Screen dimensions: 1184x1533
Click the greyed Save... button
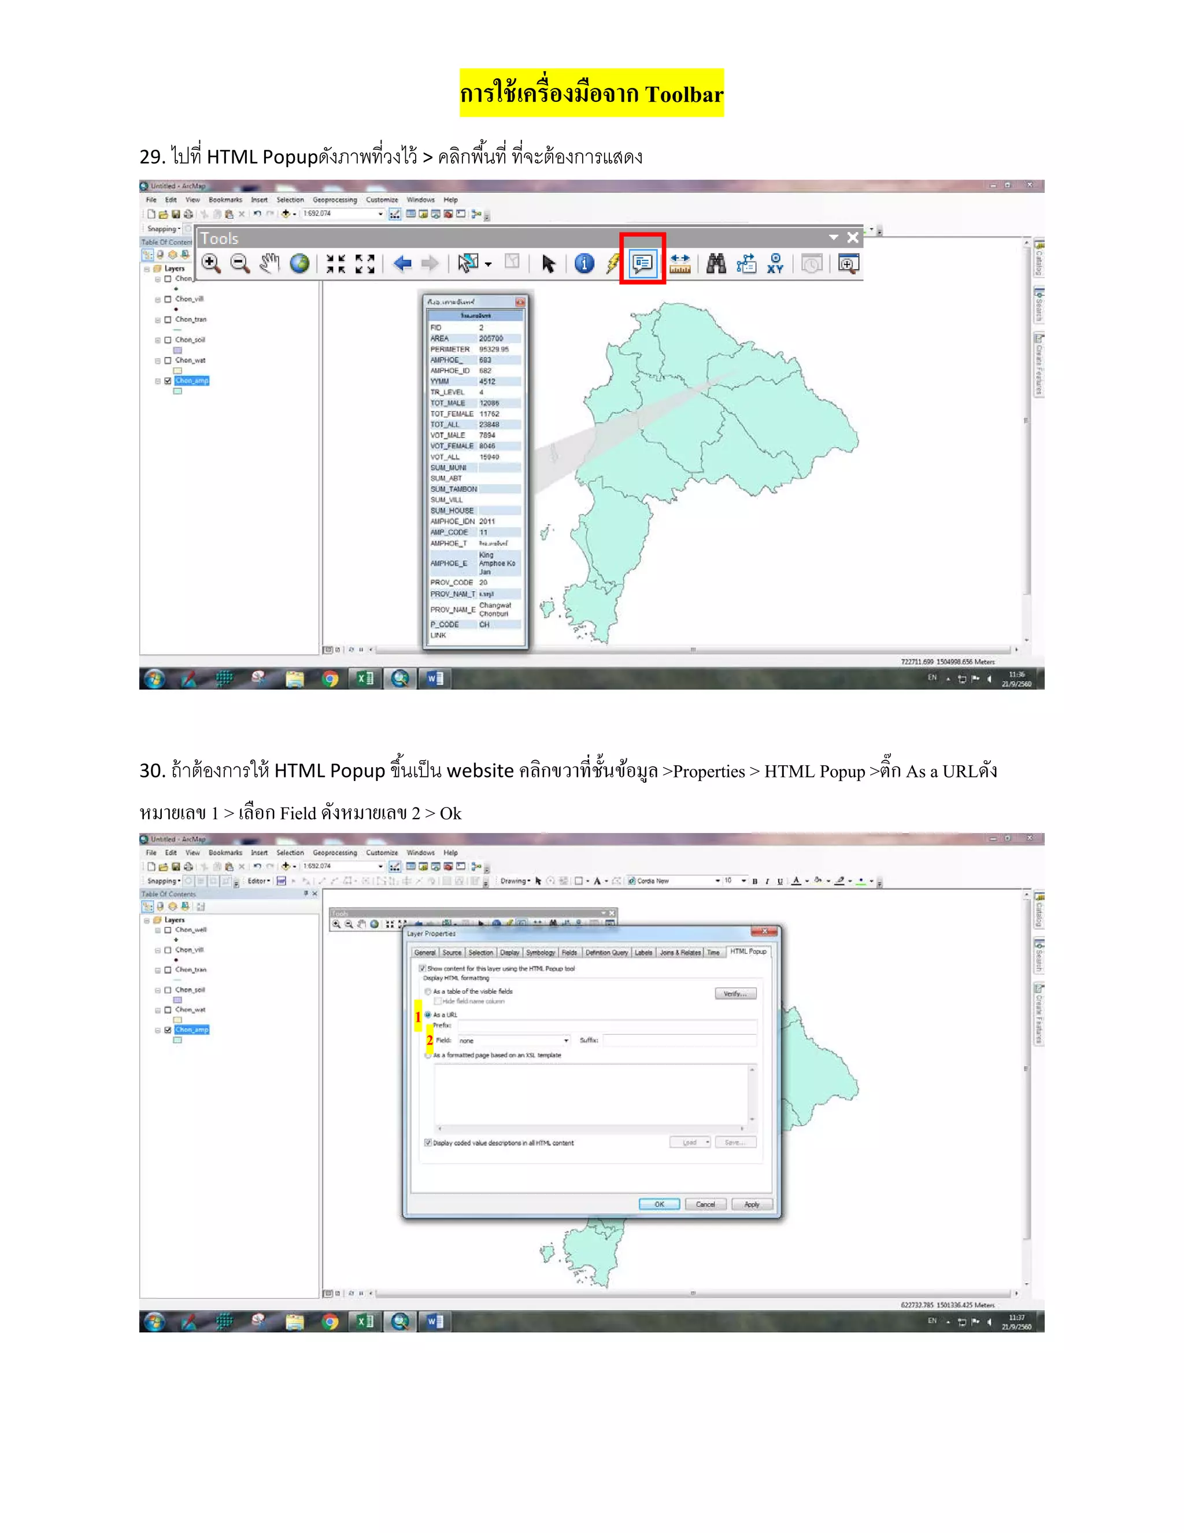point(736,1143)
